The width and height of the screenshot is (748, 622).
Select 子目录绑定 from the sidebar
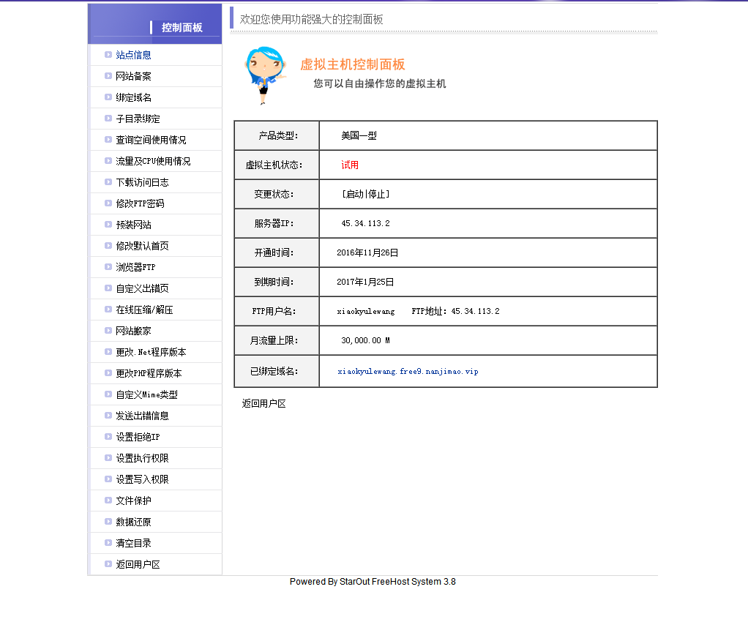click(x=138, y=119)
